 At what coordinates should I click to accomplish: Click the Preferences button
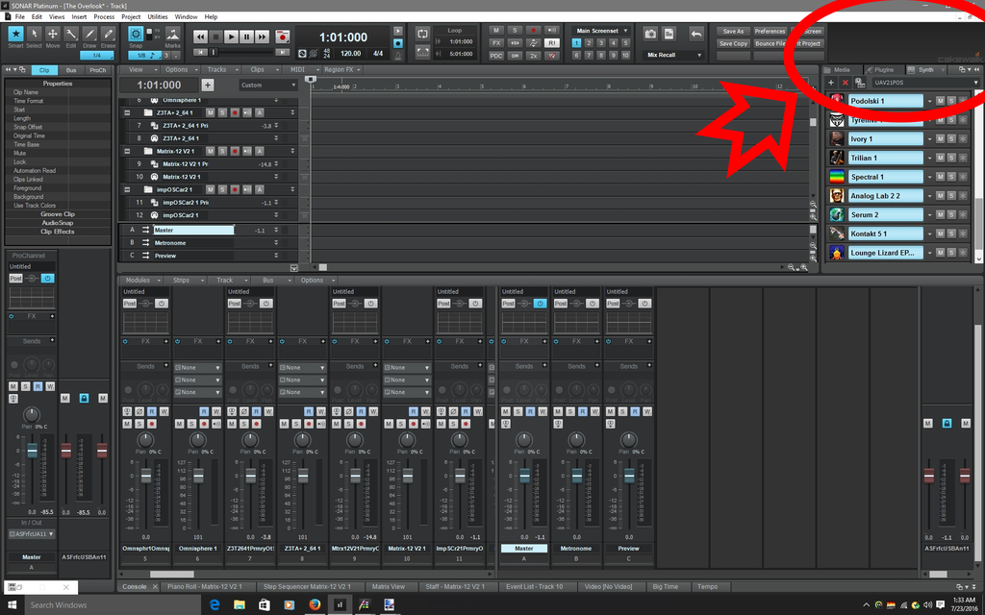point(770,31)
